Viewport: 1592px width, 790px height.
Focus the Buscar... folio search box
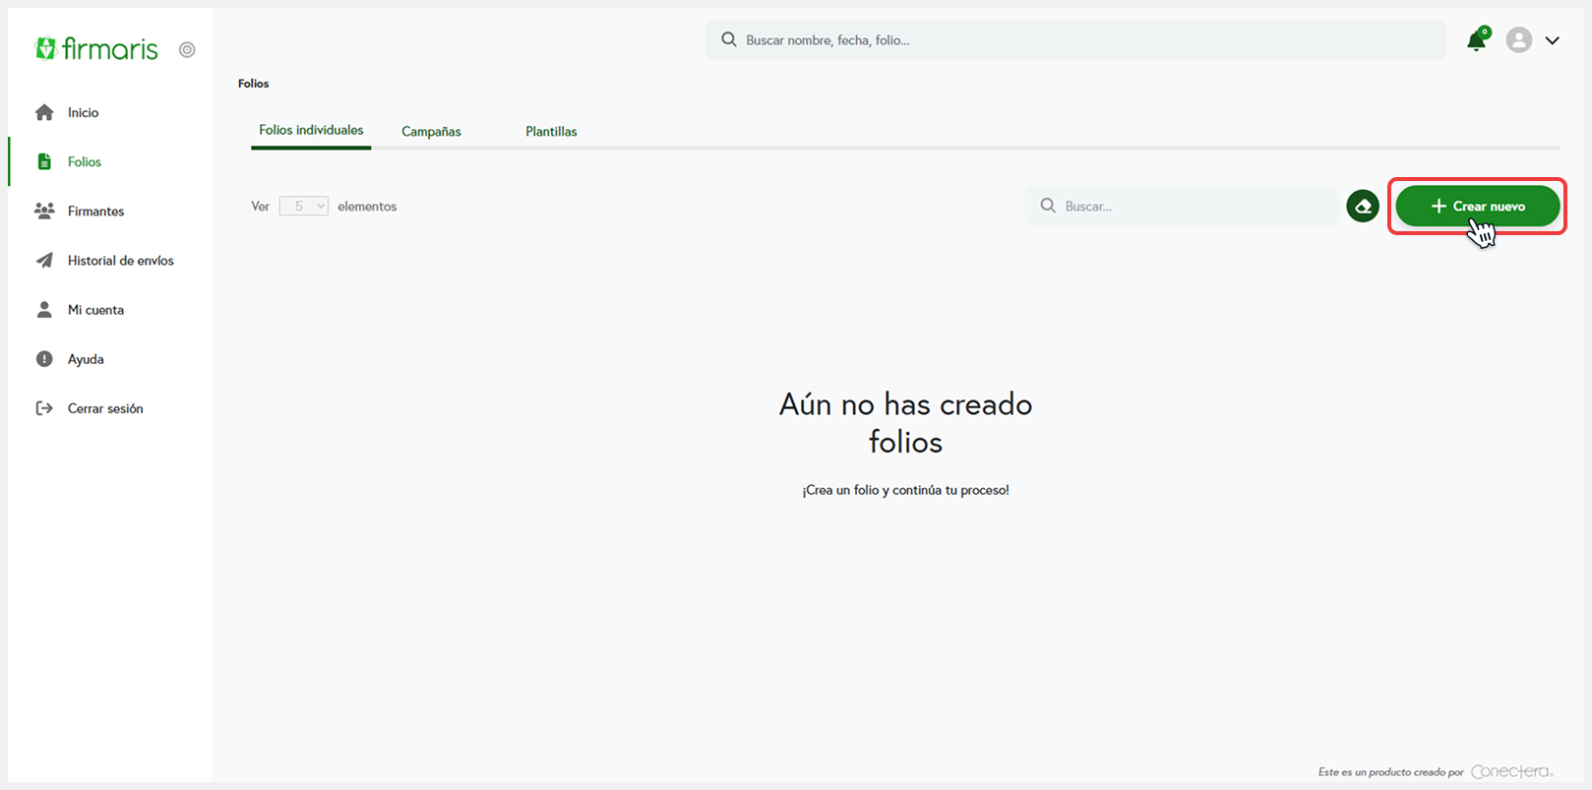pos(1181,207)
